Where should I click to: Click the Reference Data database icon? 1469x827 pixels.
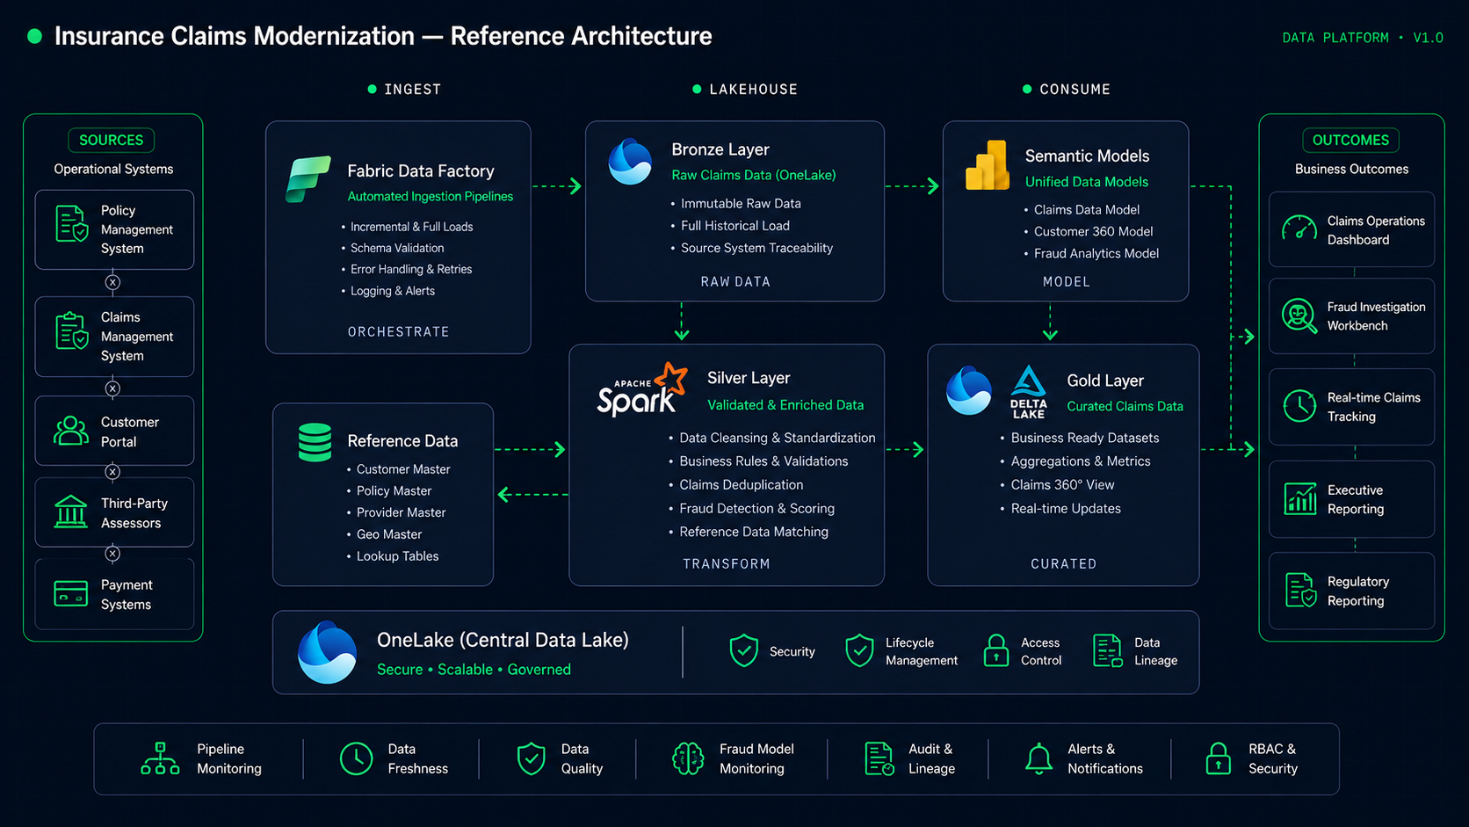coord(315,442)
